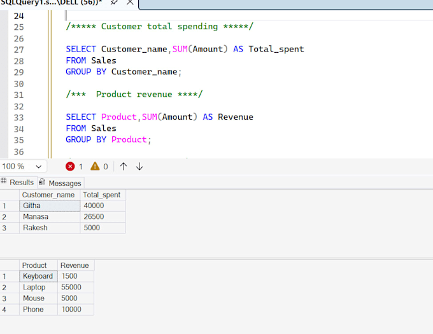The width and height of the screenshot is (433, 334).
Task: Select row 1 header of Githa row
Action: point(10,205)
